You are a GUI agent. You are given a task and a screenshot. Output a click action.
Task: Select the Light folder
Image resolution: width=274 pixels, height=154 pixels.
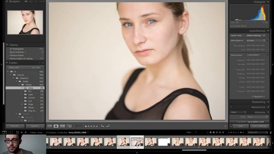(x=25, y=95)
